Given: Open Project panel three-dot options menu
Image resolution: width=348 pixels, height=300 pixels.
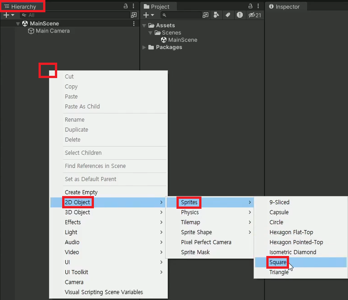Looking at the screenshot, I should (258, 6).
